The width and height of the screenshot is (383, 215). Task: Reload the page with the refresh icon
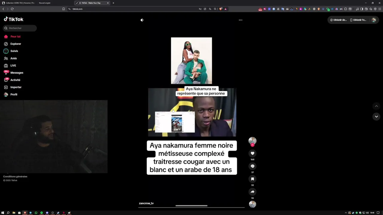[12, 9]
